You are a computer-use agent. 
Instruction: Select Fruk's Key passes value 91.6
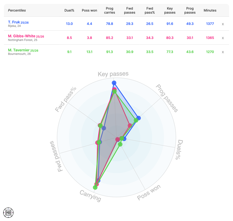tap(170, 24)
